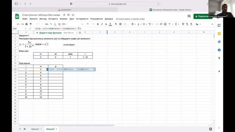
Task: Open the all sheets list icon
Action: coord(25,129)
